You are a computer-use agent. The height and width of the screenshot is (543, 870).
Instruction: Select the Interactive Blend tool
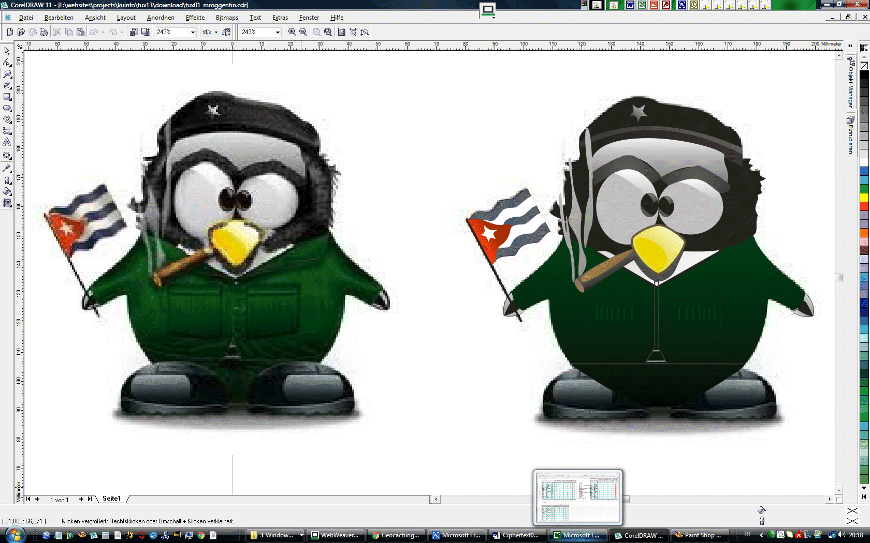[7, 155]
